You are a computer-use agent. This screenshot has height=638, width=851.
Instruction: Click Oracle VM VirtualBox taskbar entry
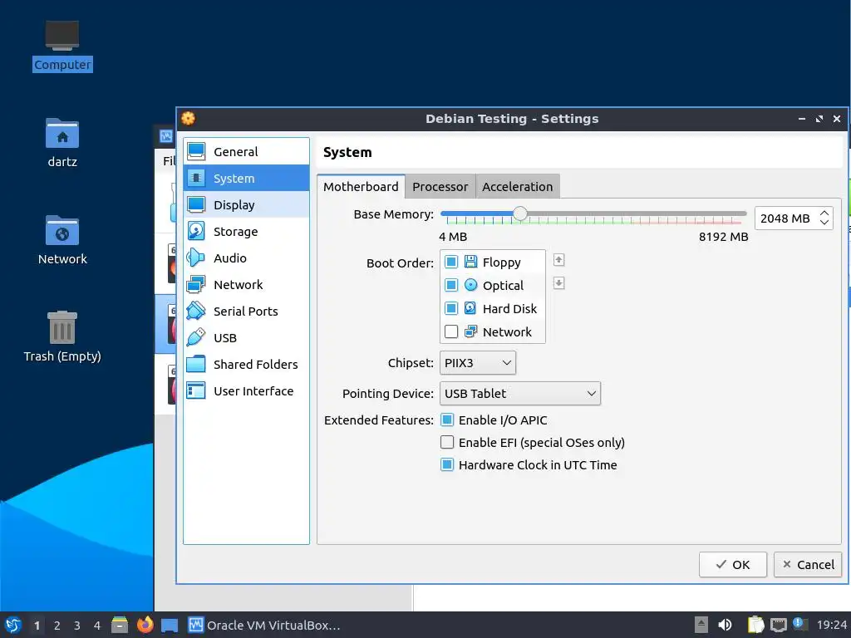click(264, 625)
